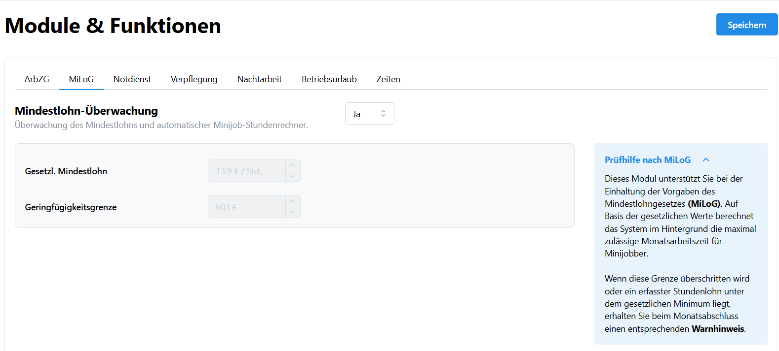
Task: Open the Nachtarbeit tab
Action: [260, 79]
